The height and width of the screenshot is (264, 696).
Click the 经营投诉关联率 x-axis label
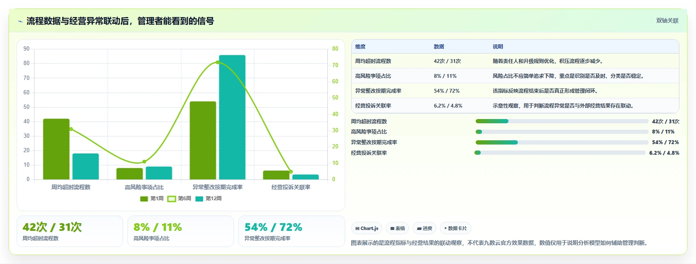pos(291,187)
